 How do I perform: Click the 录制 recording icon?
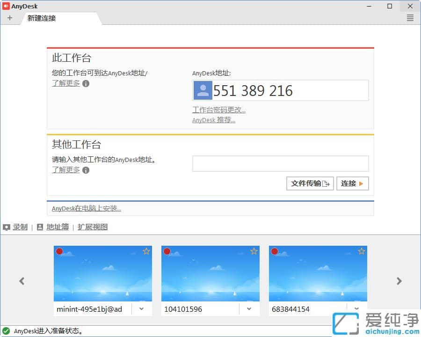tap(6, 227)
